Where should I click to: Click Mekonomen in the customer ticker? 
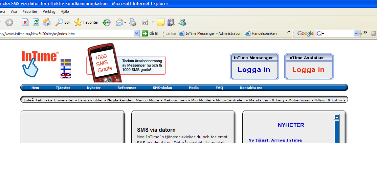[x=175, y=100]
